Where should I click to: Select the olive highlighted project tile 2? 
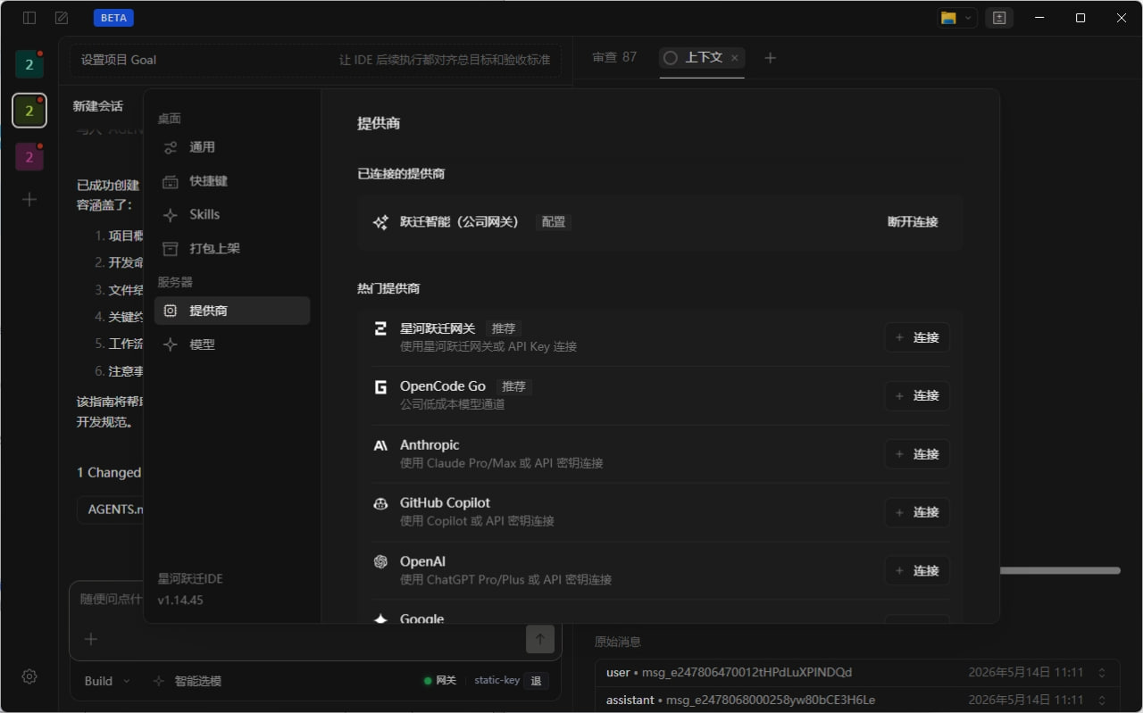click(29, 111)
